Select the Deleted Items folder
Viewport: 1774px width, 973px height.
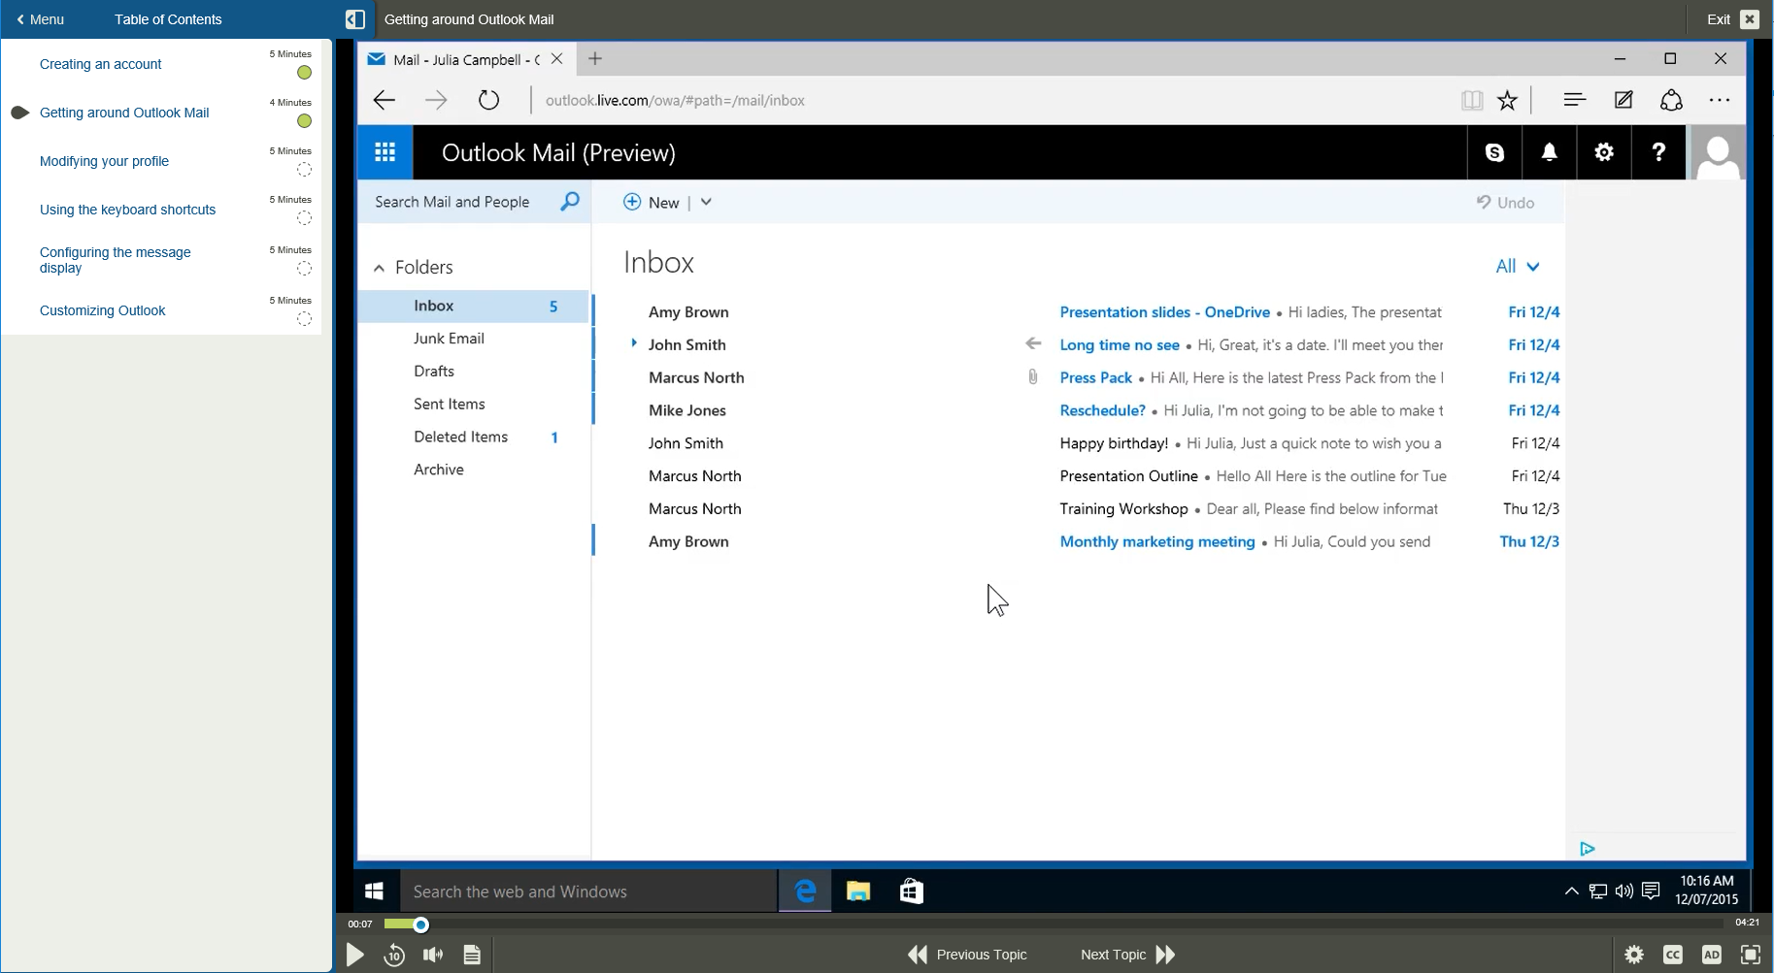461,437
